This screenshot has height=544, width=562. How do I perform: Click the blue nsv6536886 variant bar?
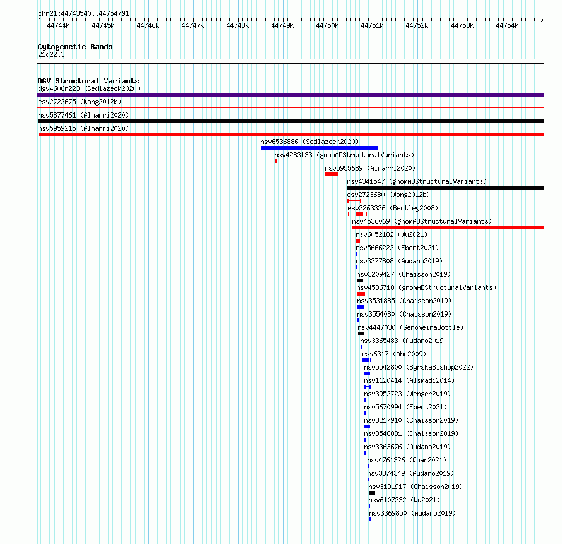(x=320, y=148)
